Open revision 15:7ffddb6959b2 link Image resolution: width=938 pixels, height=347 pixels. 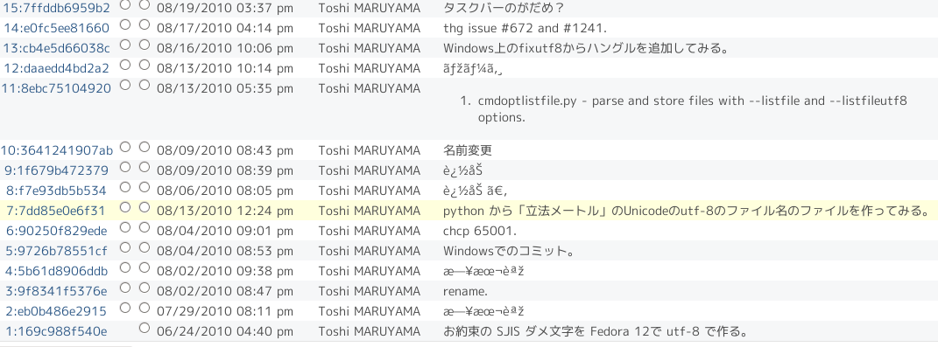coord(57,9)
